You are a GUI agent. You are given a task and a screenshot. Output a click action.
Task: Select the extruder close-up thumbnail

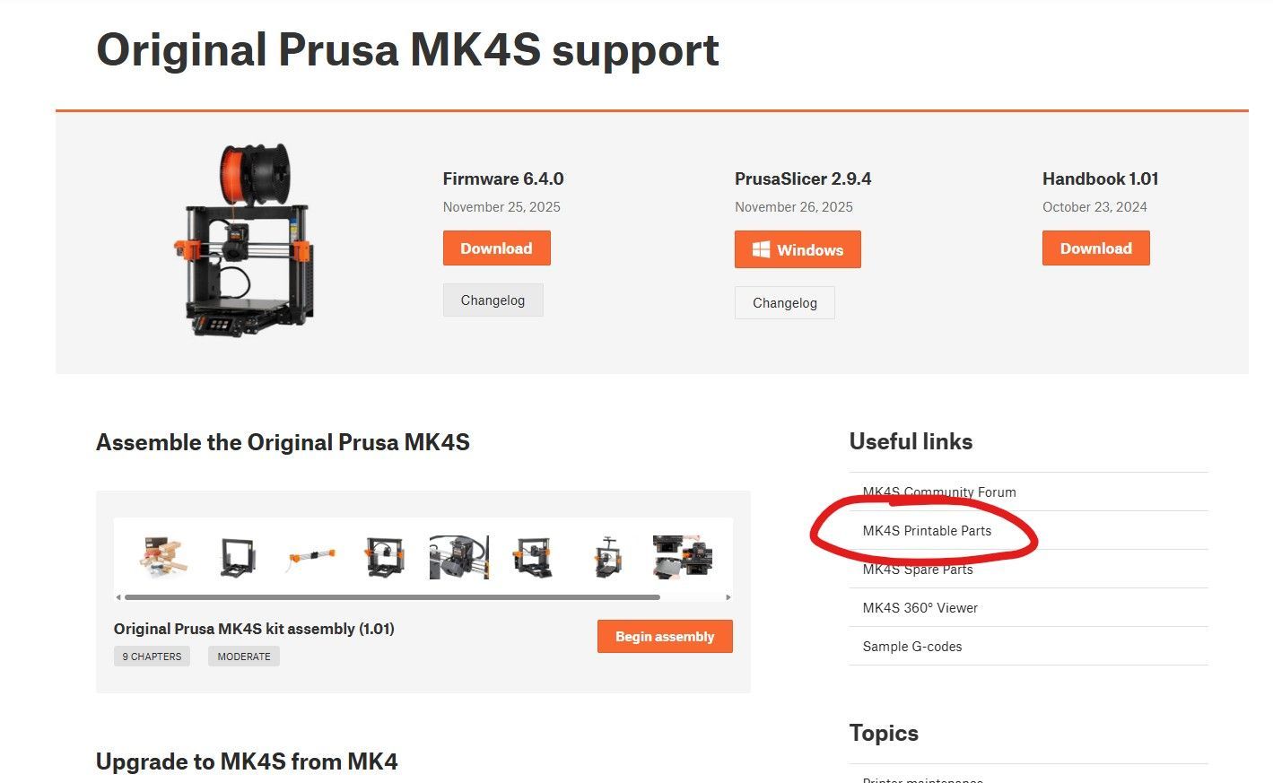(x=458, y=557)
